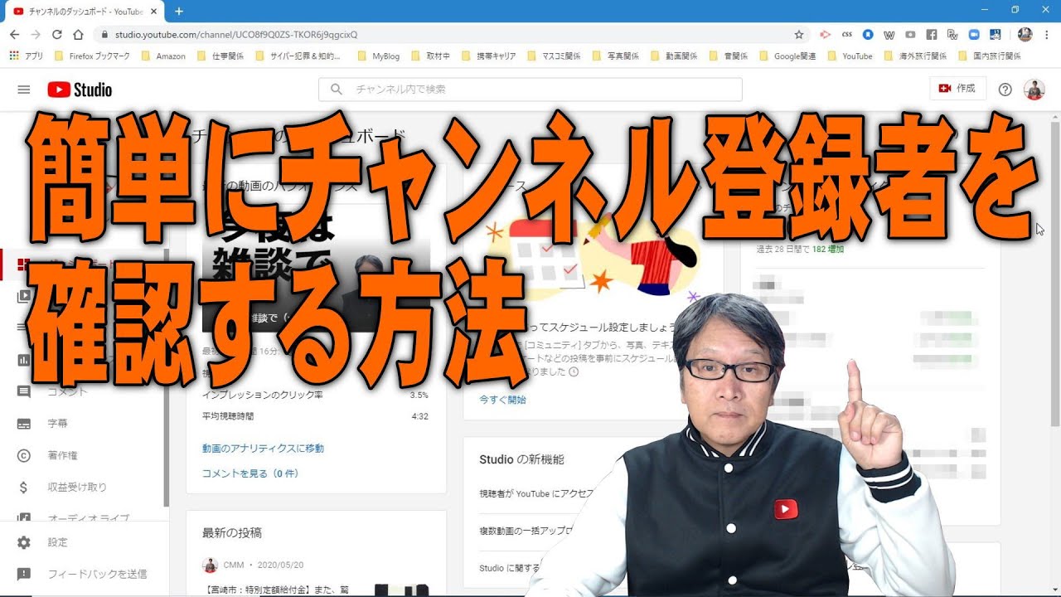
Task: Open the Chrome profile avatar
Action: pyautogui.click(x=1025, y=35)
